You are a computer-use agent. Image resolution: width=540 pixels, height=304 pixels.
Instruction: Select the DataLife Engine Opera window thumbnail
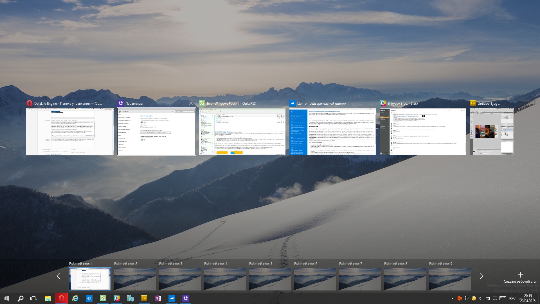click(70, 131)
